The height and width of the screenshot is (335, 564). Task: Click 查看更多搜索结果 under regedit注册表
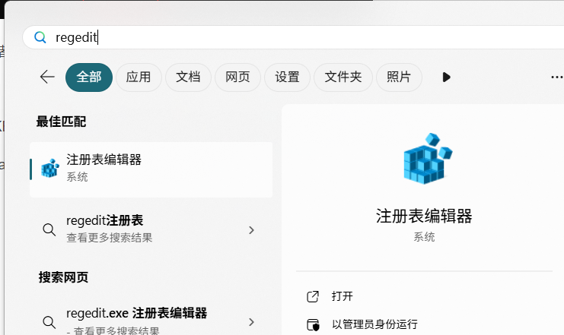110,238
